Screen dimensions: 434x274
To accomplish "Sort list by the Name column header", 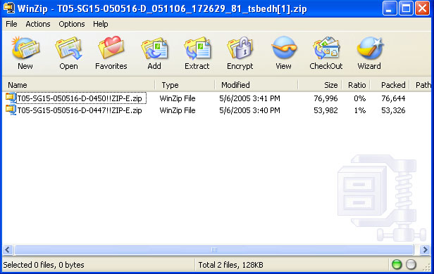I will (x=79, y=85).
